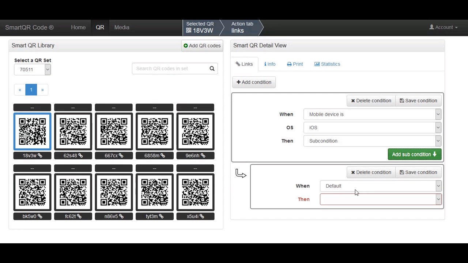Go to Home in the navbar
The height and width of the screenshot is (263, 468).
pos(78,27)
